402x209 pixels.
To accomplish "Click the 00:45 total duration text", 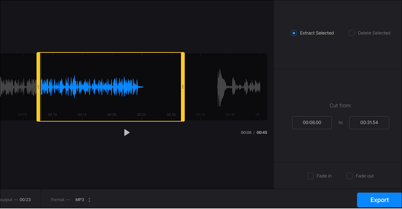I will click(262, 133).
